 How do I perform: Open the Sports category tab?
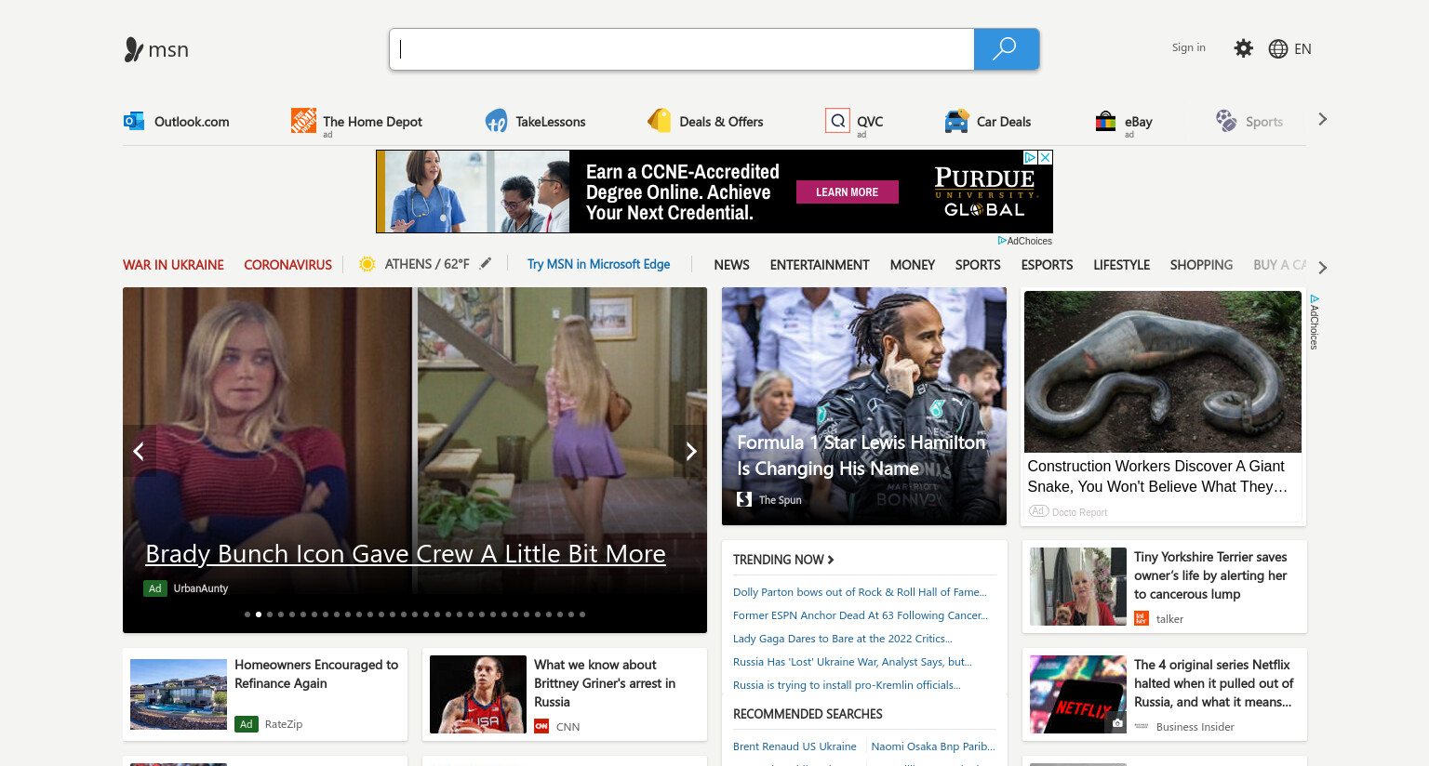tap(978, 265)
